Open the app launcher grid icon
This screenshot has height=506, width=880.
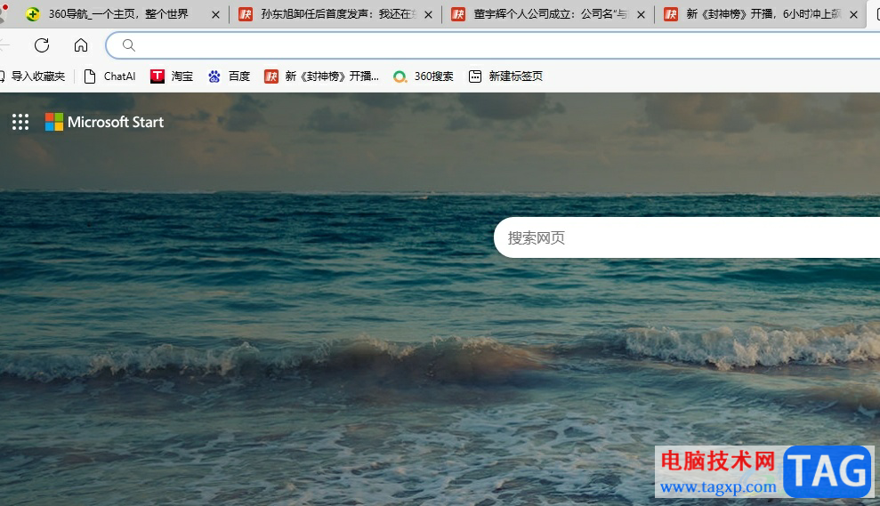[20, 122]
